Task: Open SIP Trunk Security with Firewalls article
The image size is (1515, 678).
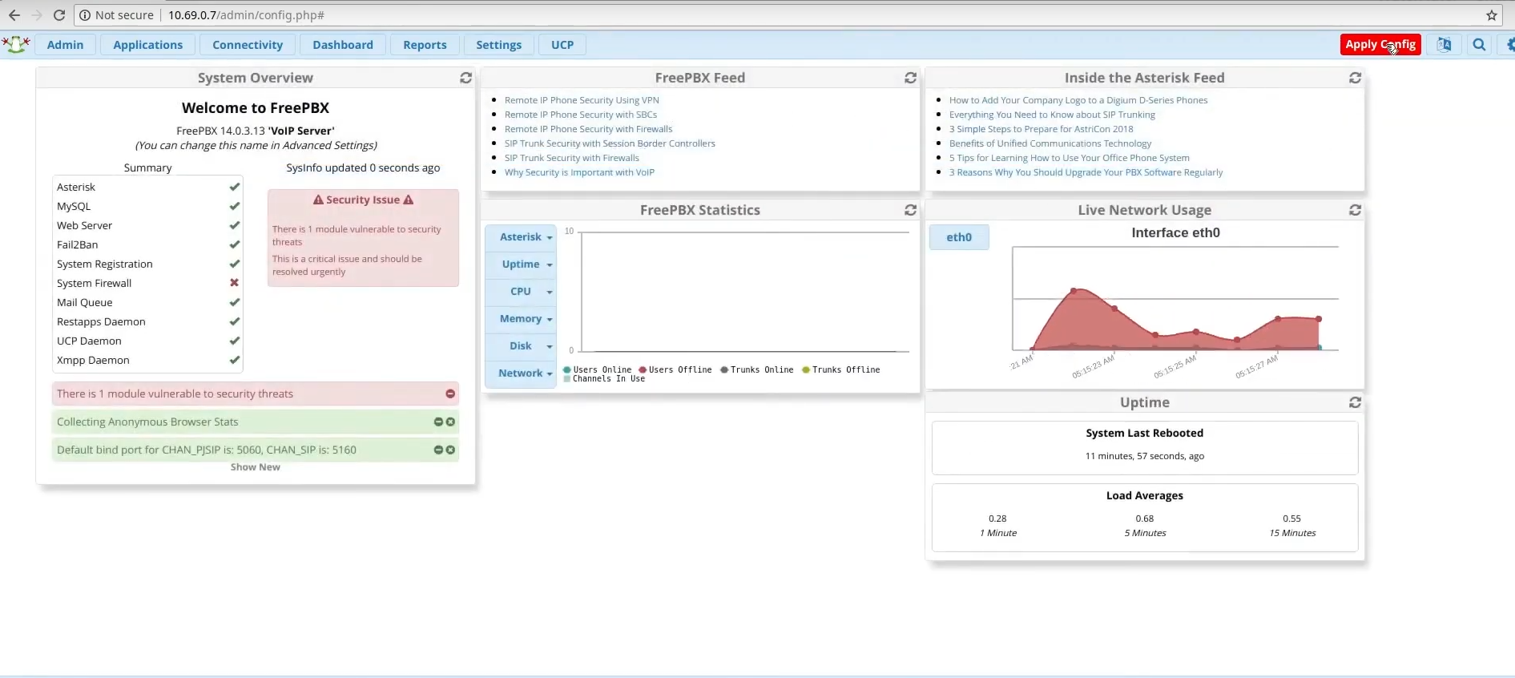Action: point(572,158)
